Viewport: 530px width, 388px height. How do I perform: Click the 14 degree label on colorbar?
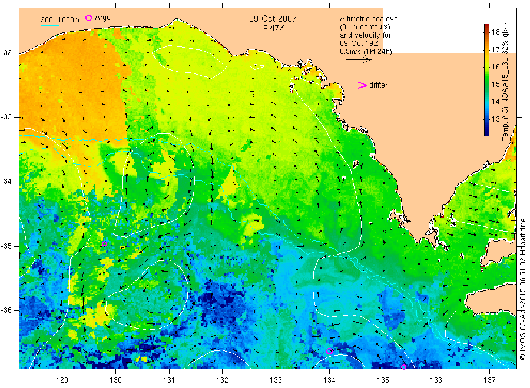tap(495, 102)
